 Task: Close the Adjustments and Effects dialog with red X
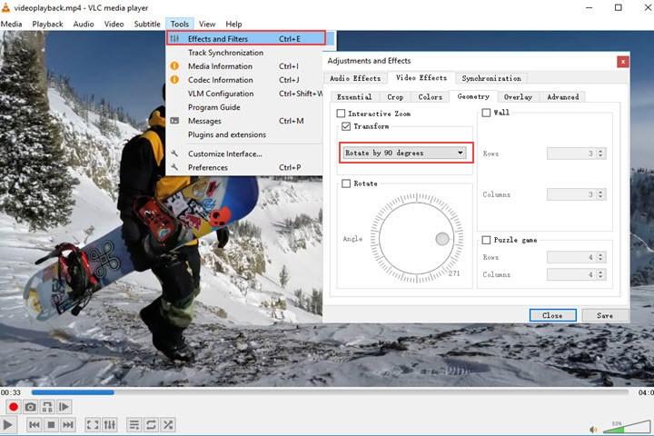click(x=623, y=62)
